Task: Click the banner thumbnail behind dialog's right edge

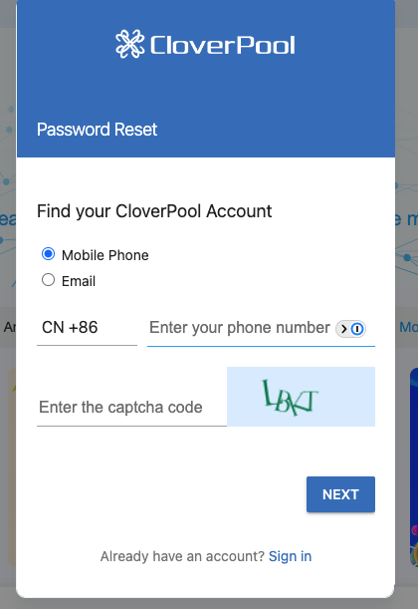Action: pyautogui.click(x=414, y=466)
